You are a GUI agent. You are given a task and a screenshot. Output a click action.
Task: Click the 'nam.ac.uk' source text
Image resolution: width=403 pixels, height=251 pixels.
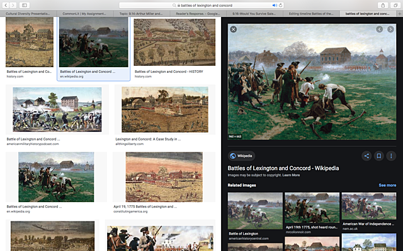(350, 228)
